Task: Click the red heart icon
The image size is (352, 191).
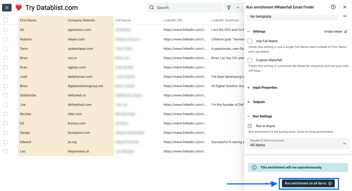Action: pyautogui.click(x=19, y=8)
